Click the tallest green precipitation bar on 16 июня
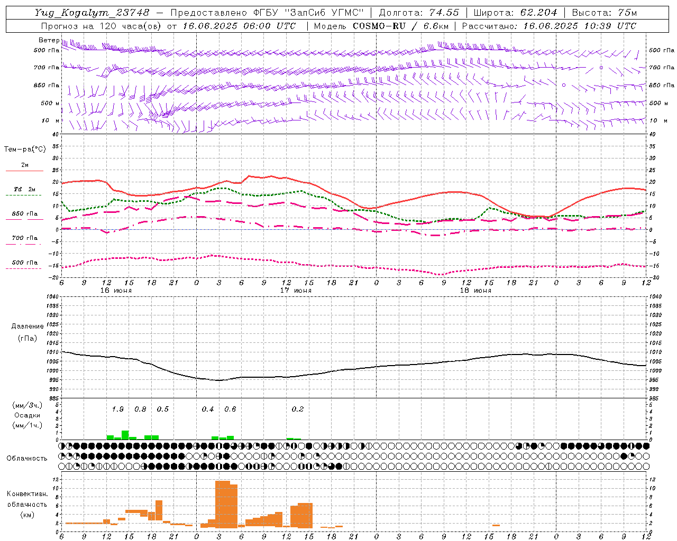The width and height of the screenshot is (677, 541). tap(125, 435)
